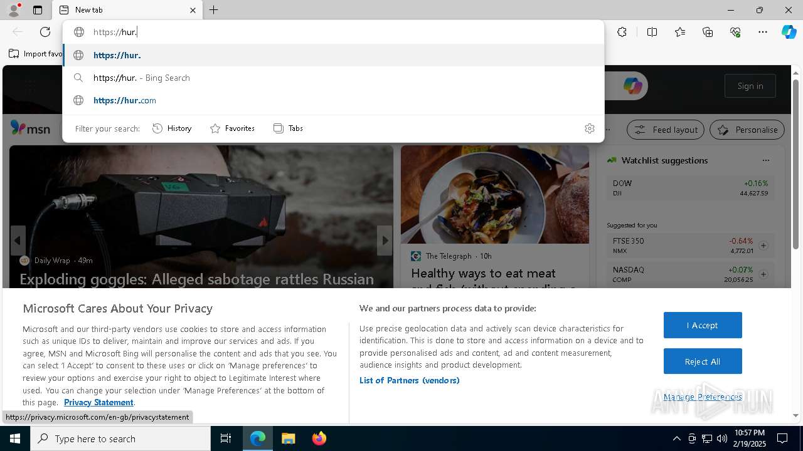Open the Manage Preferences link
Screen dimensions: 803x451
point(703,397)
